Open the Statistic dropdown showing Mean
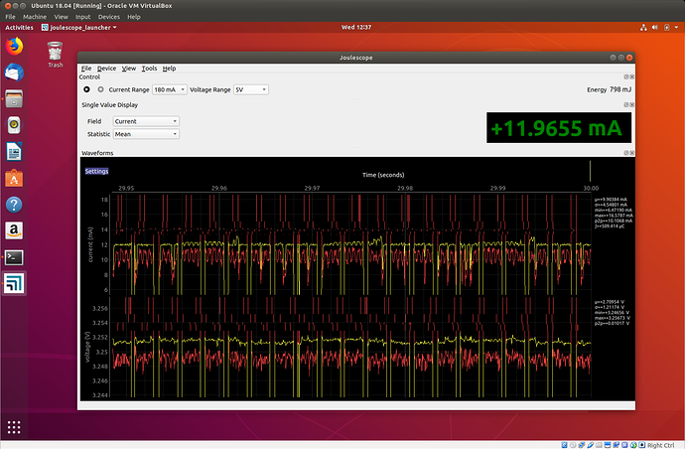 coord(146,134)
